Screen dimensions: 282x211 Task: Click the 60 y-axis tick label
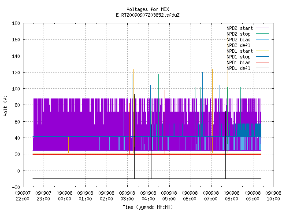(x=17, y=122)
